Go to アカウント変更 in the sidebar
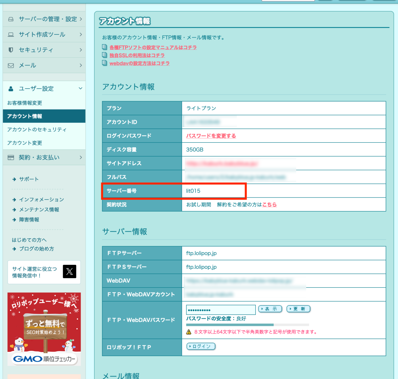This screenshot has height=379, width=398. point(25,143)
